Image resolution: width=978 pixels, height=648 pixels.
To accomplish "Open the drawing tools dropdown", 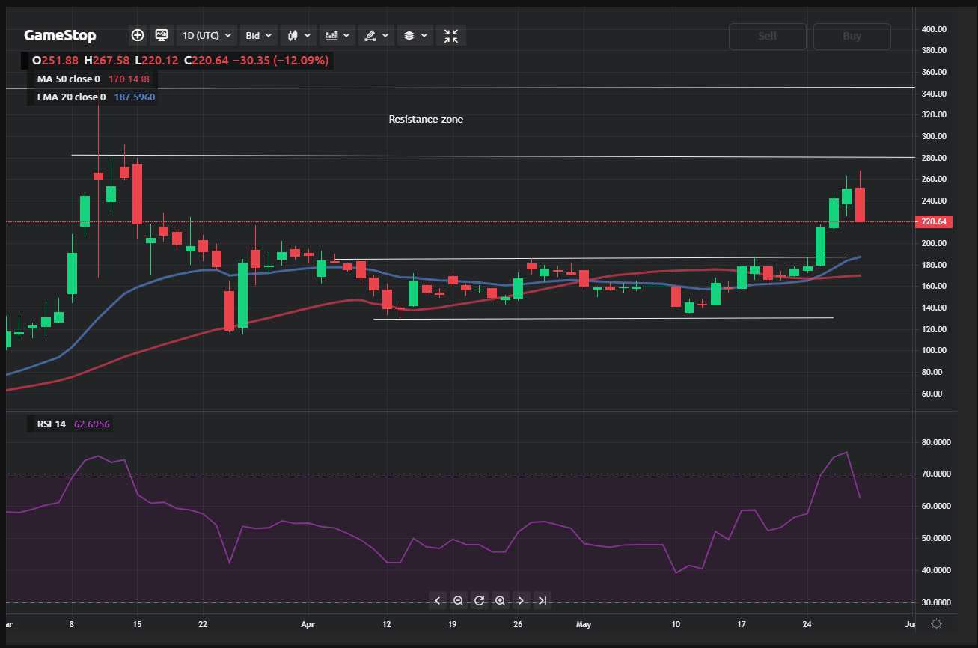I will [x=376, y=35].
